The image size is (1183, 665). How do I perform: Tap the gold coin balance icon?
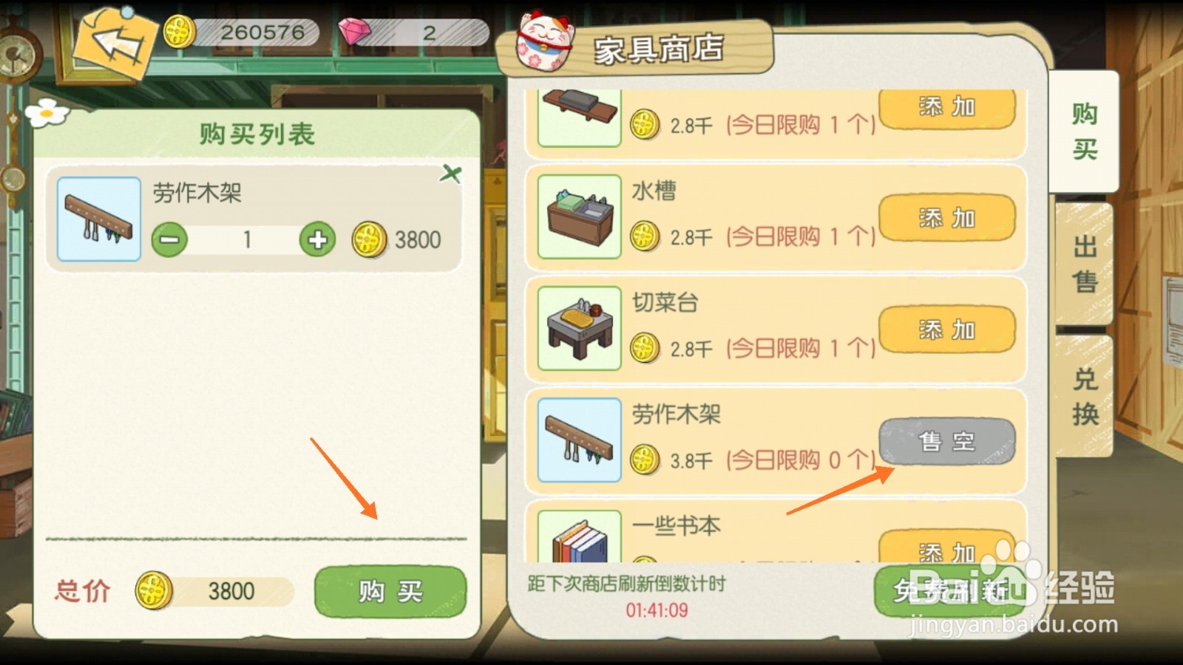(179, 33)
